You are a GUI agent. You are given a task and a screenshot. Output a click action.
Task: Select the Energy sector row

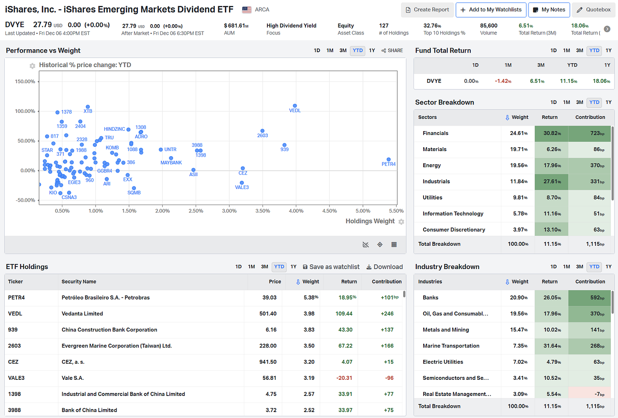pyautogui.click(x=512, y=166)
